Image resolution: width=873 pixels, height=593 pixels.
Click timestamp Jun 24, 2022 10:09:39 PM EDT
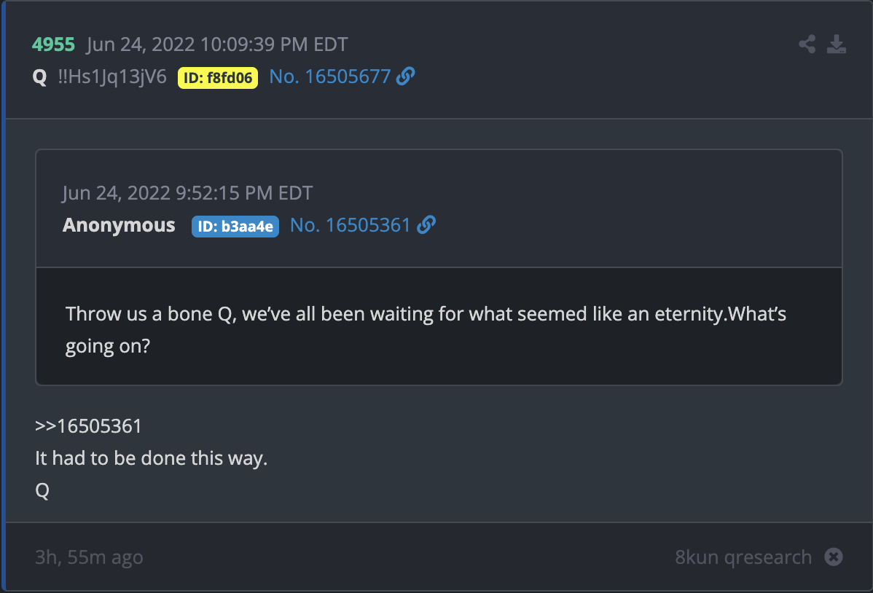217,44
